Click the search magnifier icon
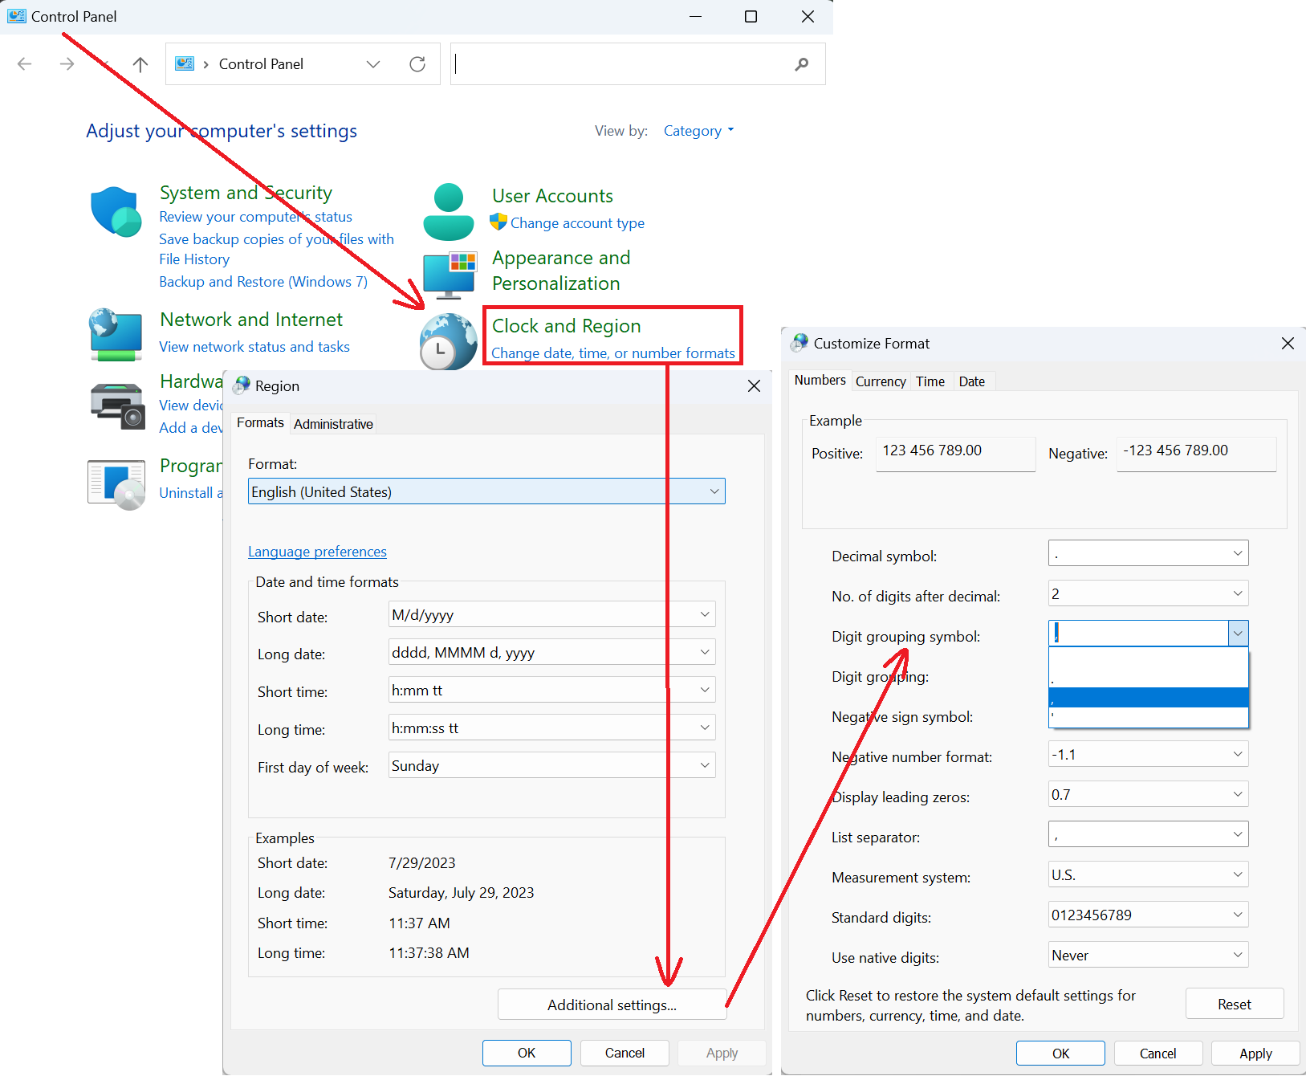1306x1076 pixels. coord(801,64)
